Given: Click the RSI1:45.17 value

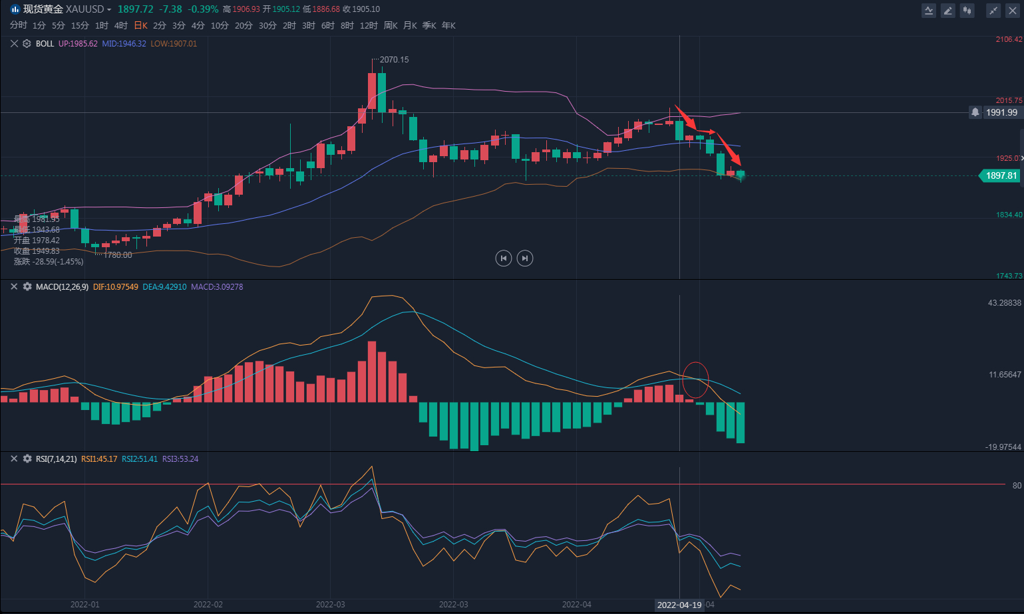Looking at the screenshot, I should (x=99, y=459).
